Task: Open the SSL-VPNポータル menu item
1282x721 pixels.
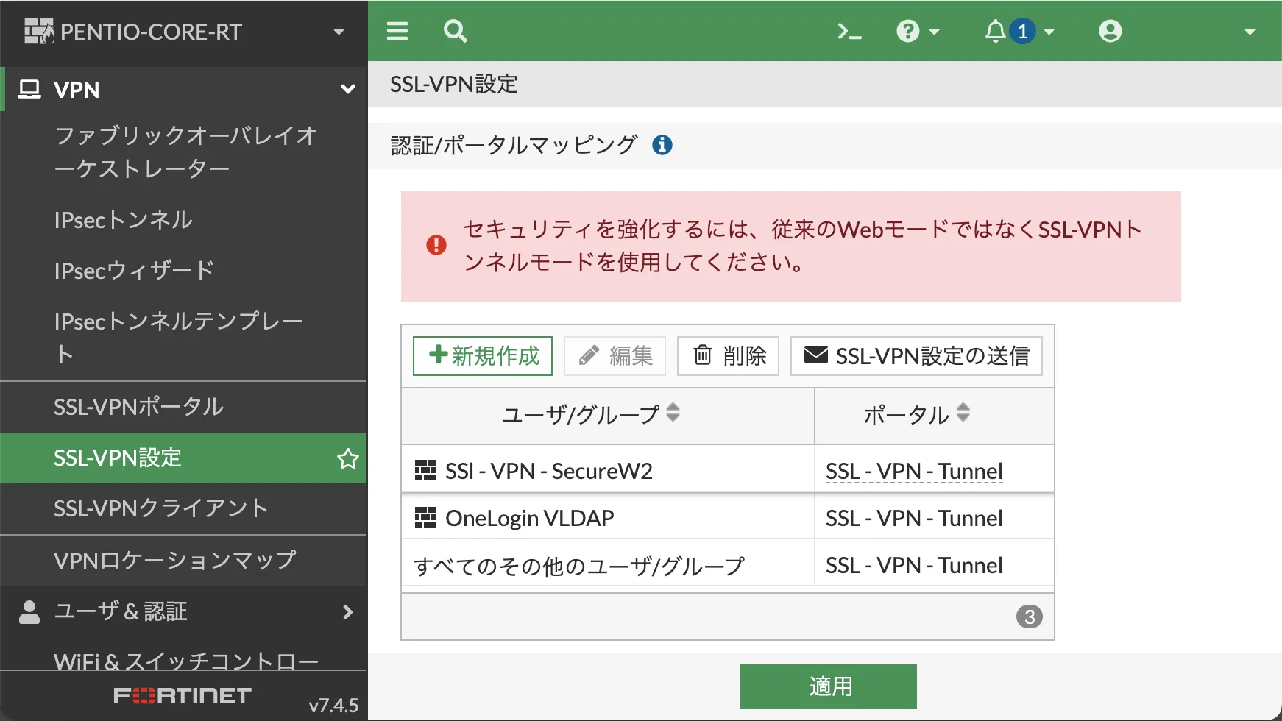Action: pos(138,407)
